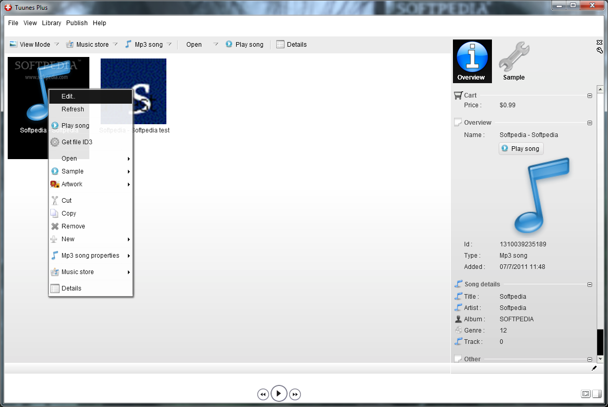
Task: Click the side panel scrollbar down arrow
Action: click(600, 359)
